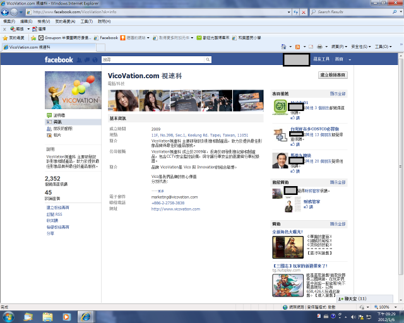
Task: Open the Safety (安全性) dropdown menu
Action: 361,47
